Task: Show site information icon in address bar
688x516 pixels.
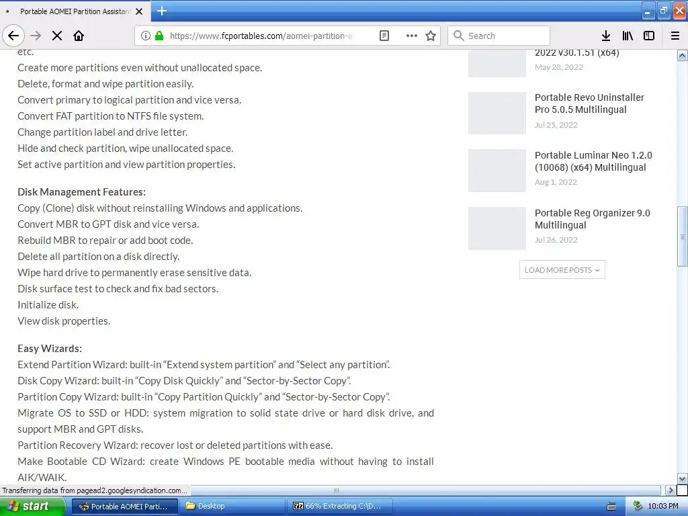Action: [146, 36]
